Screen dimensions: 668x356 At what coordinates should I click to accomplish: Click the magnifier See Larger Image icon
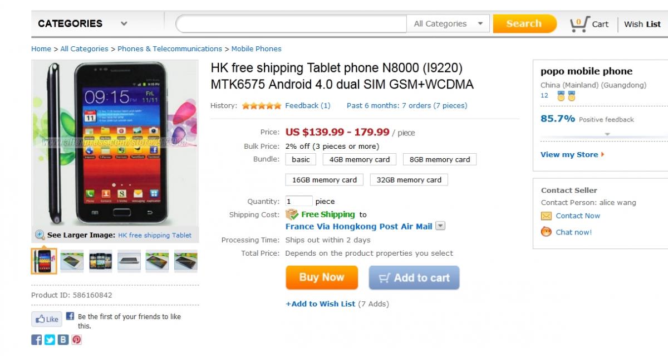click(40, 235)
